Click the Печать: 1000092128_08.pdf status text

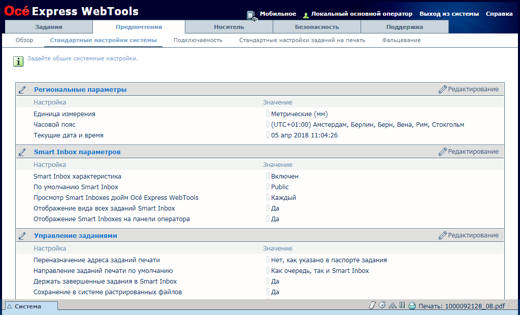tap(462, 306)
